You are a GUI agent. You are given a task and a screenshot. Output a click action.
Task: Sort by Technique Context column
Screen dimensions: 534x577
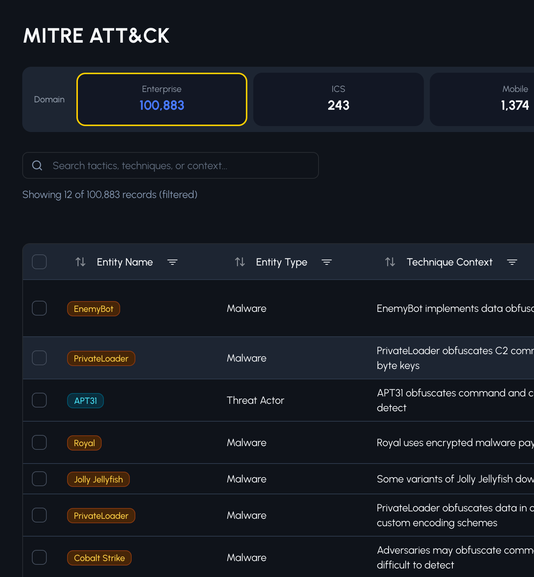tap(390, 262)
